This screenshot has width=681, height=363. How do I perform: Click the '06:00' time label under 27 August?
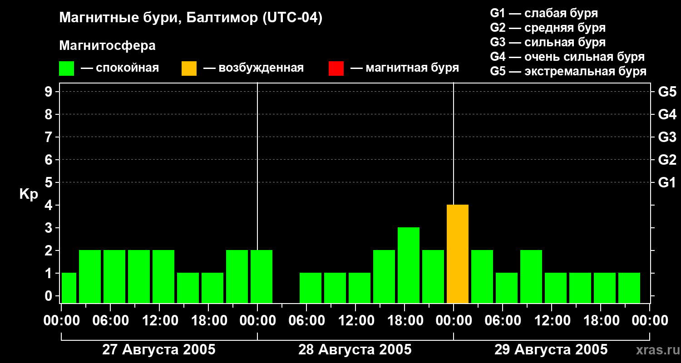(110, 321)
